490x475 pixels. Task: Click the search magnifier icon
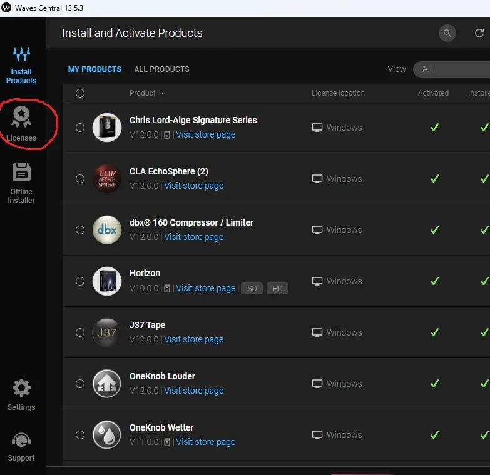447,33
